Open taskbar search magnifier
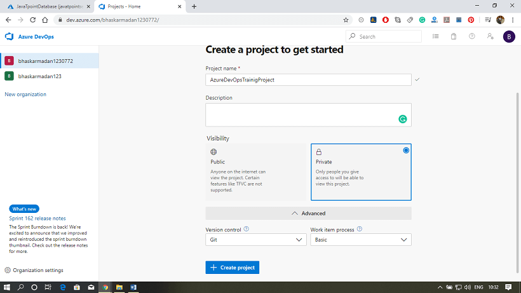Screen dimensions: 521x293 20,287
